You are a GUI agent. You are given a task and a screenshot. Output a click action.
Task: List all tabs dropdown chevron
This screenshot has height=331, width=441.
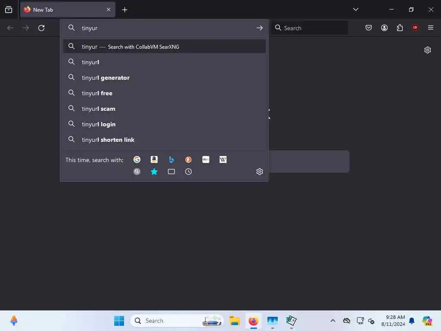click(356, 9)
